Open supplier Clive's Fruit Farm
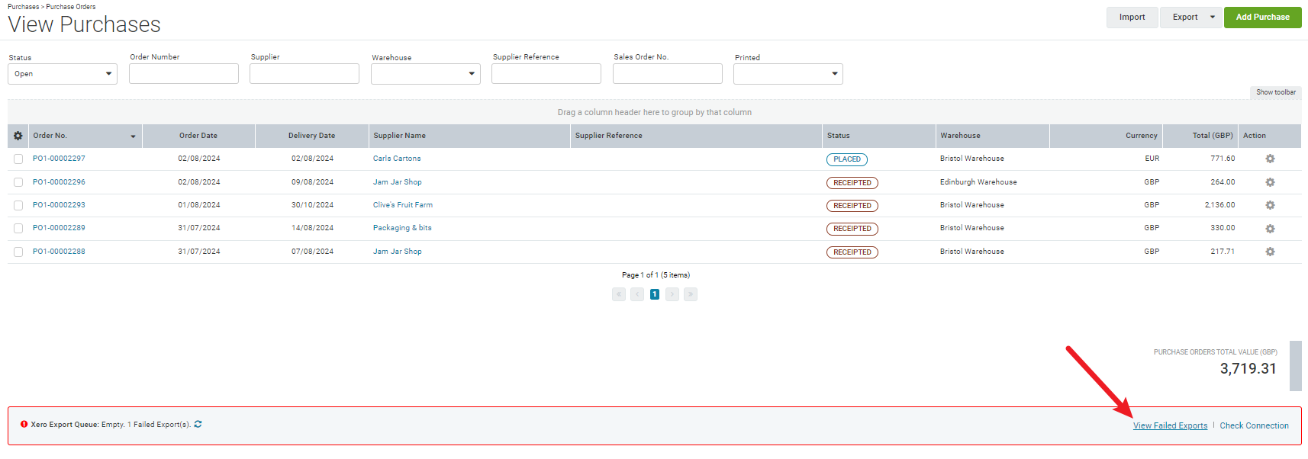 (403, 205)
